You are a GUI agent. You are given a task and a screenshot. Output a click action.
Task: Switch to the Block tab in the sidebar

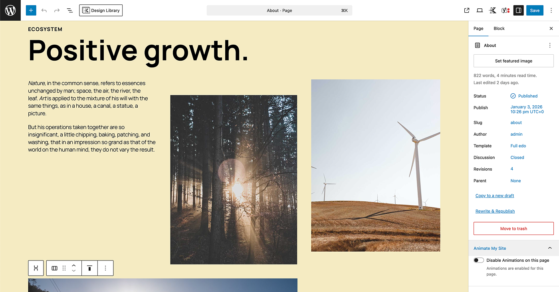point(499,28)
